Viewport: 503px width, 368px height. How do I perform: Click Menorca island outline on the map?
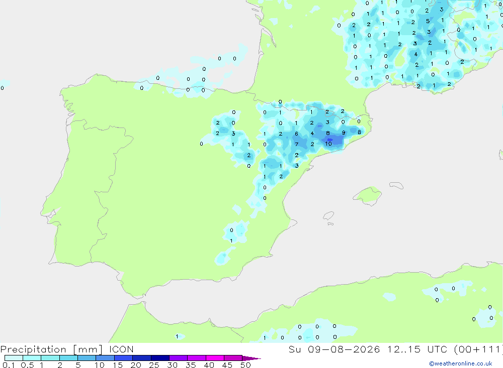[396, 185]
